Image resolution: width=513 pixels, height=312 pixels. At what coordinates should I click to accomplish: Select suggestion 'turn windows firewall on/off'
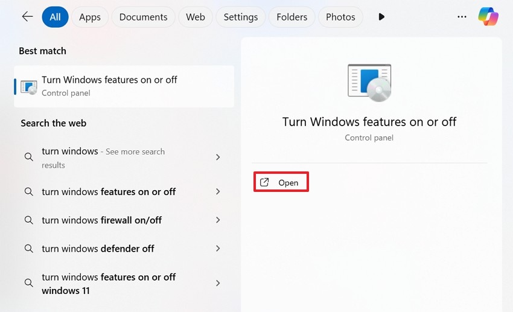(x=124, y=220)
